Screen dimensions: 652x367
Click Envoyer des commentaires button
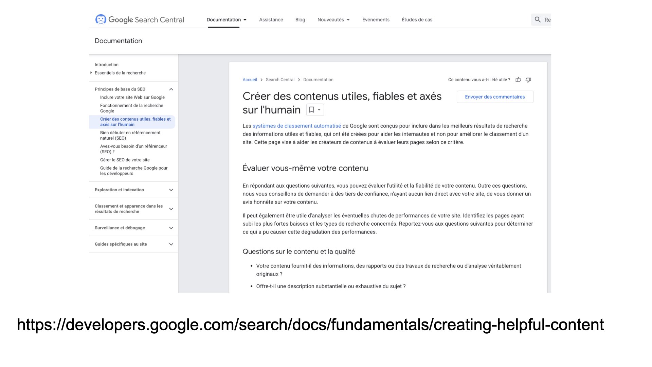(x=495, y=97)
